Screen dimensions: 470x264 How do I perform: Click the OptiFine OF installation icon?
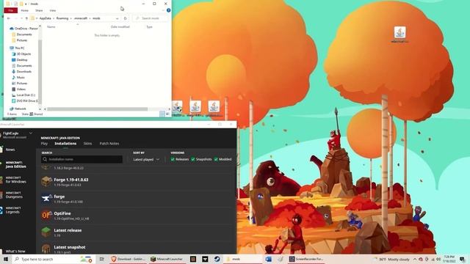pos(46,215)
